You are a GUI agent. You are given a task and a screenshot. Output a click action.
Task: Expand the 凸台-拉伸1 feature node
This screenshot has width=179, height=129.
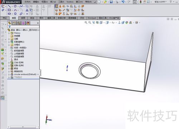pos(9,62)
